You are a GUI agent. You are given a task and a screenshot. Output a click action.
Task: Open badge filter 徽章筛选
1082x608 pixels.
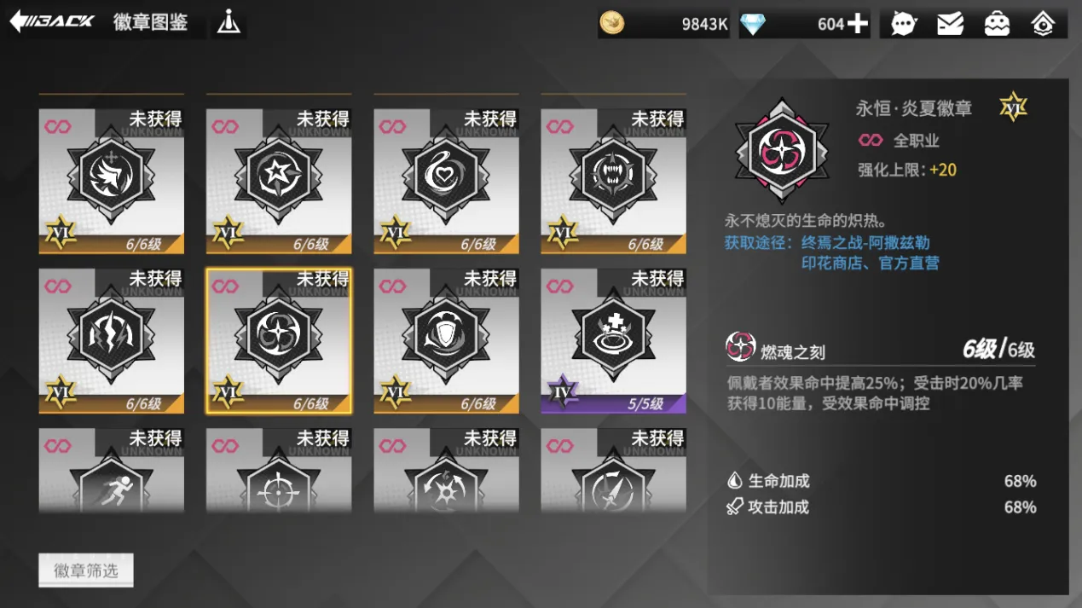pyautogui.click(x=86, y=570)
